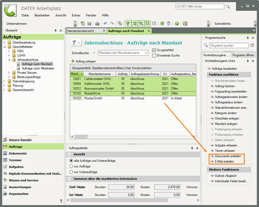This screenshot has width=259, height=207.
Task: Toggle the indented list toolbar icon
Action: [135, 23]
